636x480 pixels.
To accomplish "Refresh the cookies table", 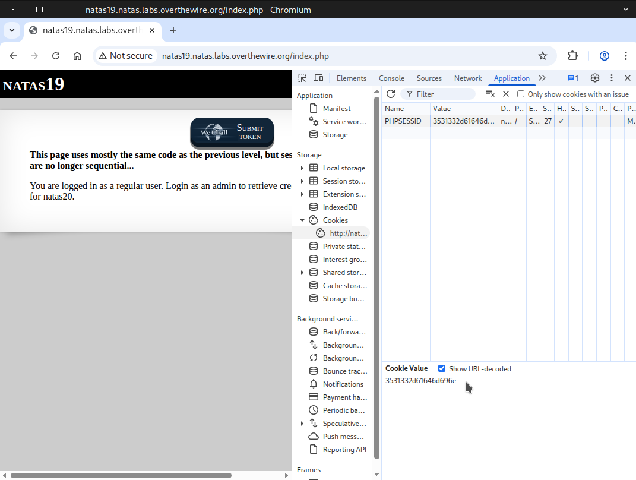I will coord(391,94).
